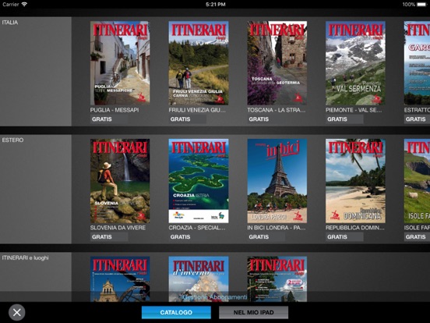
Task: Open the Isole Faroe cover at right edge
Action: [417, 181]
